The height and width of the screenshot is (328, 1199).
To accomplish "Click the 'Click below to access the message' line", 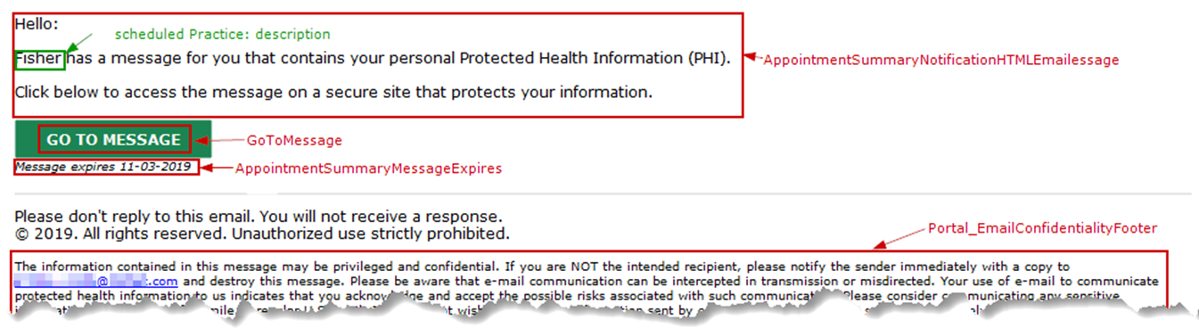I will click(333, 92).
